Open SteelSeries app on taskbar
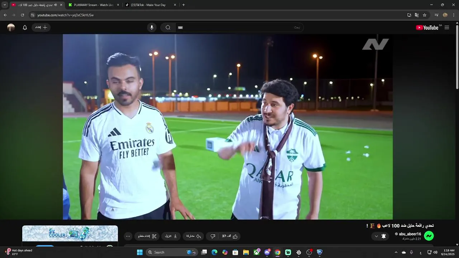This screenshot has width=459, height=258. [x=299, y=252]
